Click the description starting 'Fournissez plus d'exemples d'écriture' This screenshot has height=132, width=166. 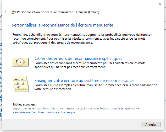[x=96, y=87]
